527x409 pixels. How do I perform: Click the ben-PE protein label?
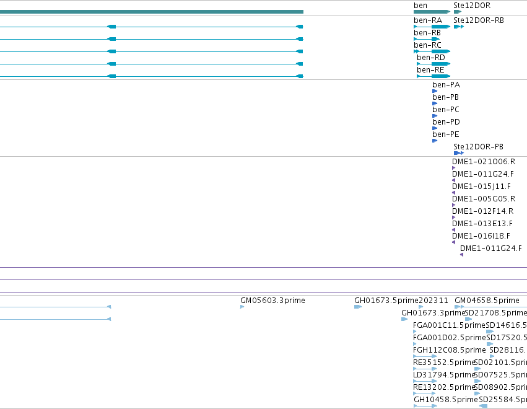445,134
